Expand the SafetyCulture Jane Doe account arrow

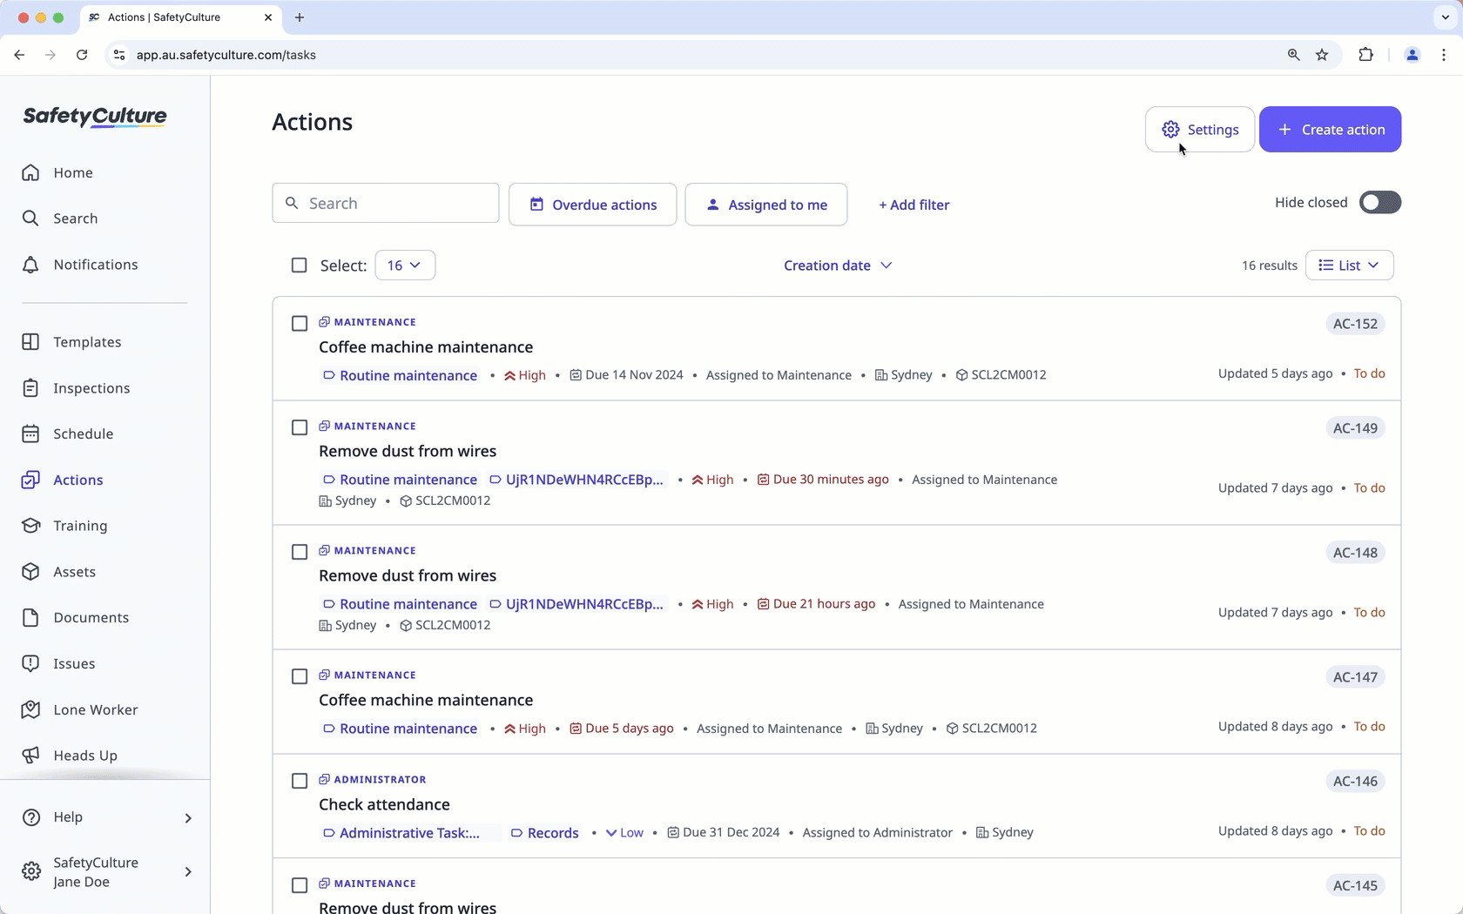point(188,871)
